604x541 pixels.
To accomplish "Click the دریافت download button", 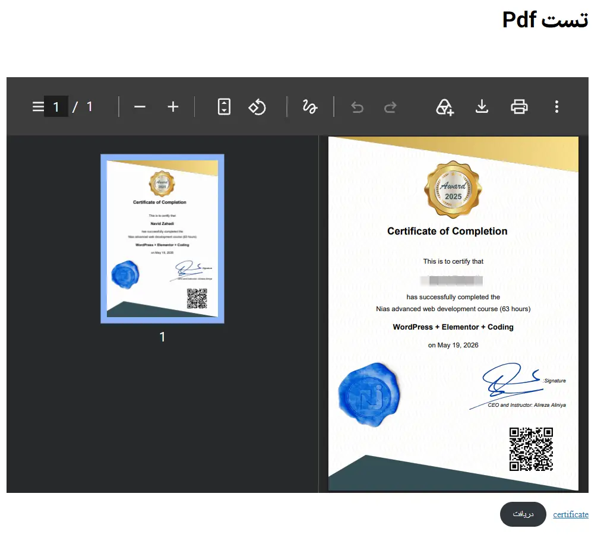I will pos(523,514).
